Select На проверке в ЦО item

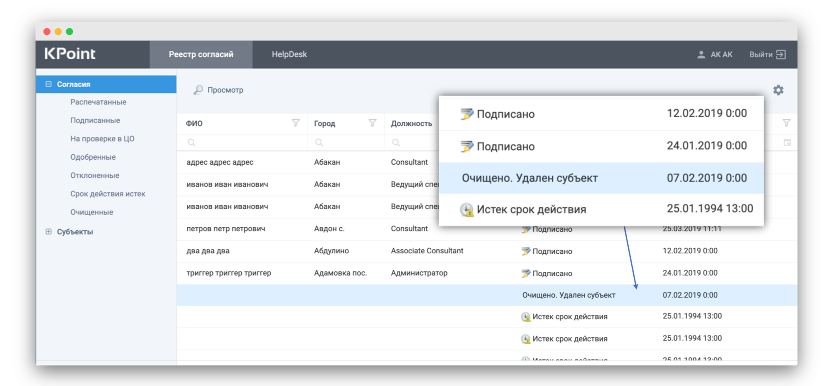[103, 139]
